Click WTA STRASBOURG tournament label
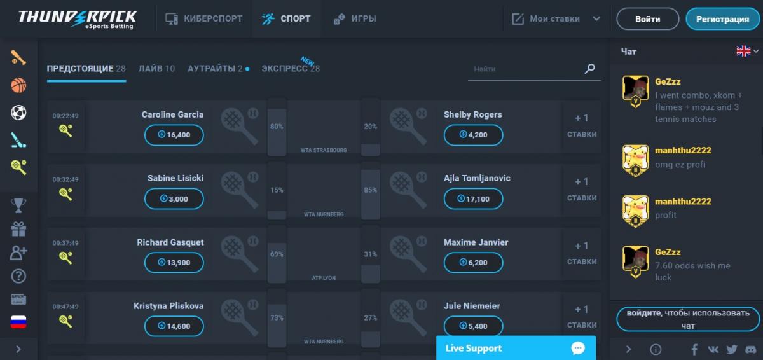The width and height of the screenshot is (763, 360). click(x=324, y=151)
